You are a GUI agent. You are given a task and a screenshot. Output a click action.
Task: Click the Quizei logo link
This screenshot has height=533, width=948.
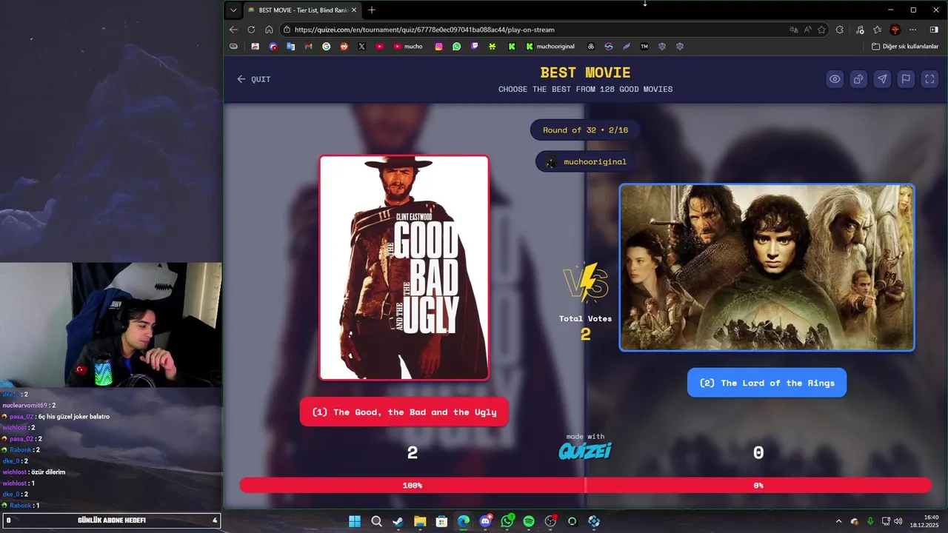tap(585, 451)
